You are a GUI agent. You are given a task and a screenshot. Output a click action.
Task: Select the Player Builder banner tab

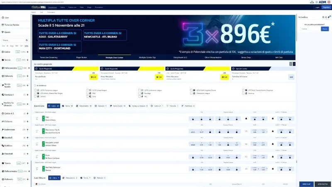[81, 57]
